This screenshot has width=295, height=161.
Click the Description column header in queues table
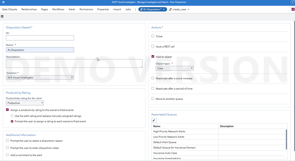[x=253, y=126]
